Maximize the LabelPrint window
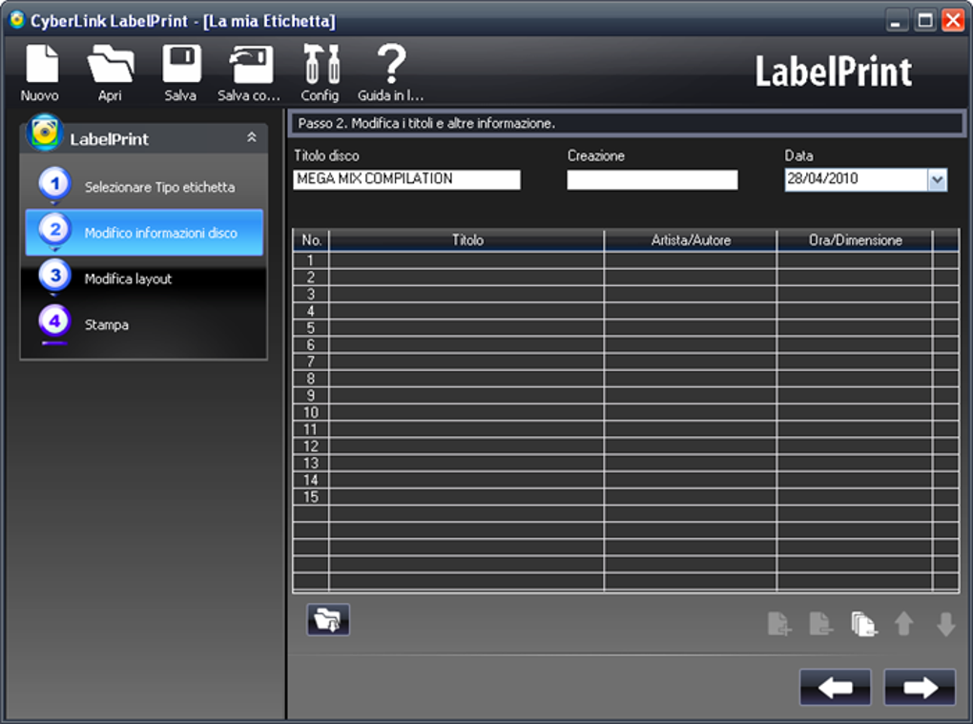This screenshot has height=724, width=973. click(x=925, y=21)
